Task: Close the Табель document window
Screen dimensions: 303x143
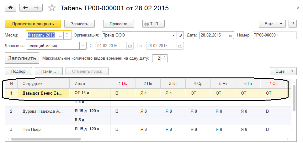Action: [297, 7]
